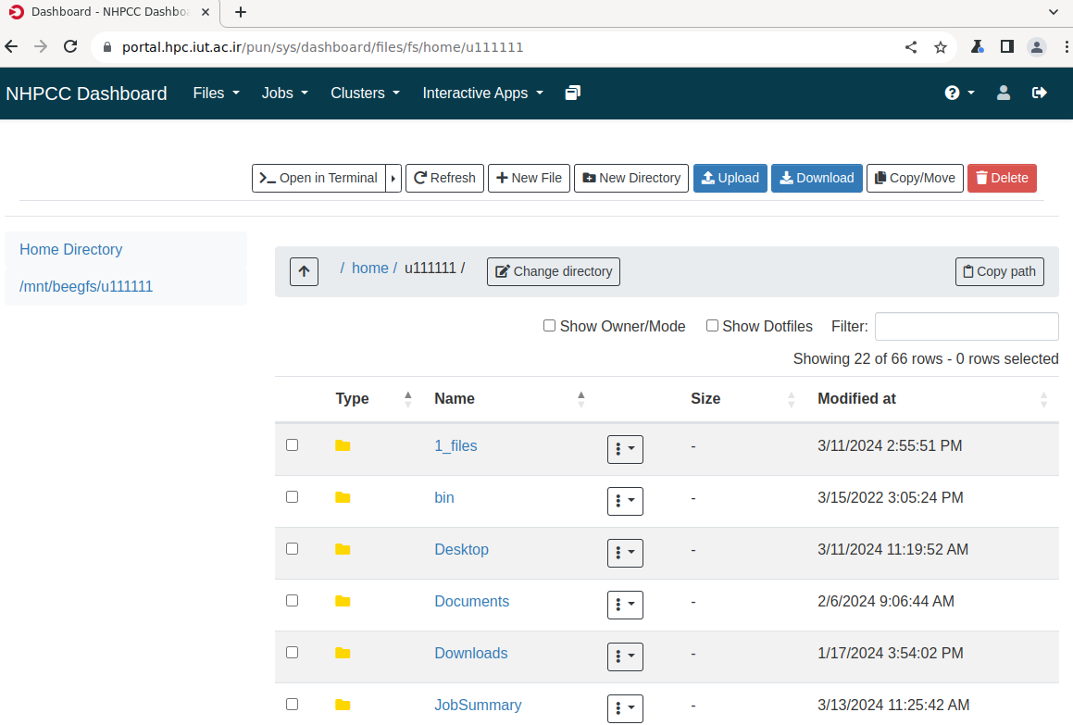Screen dimensions: 1073x725
Task: Click the JobSummary folder icon
Action: pos(343,706)
